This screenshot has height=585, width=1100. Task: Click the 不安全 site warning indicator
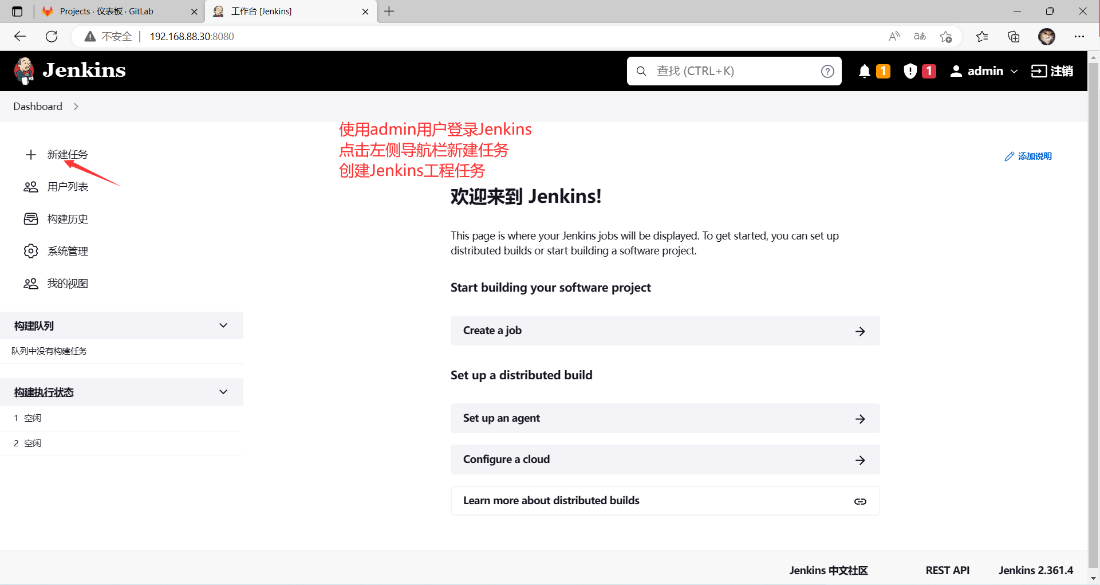108,37
